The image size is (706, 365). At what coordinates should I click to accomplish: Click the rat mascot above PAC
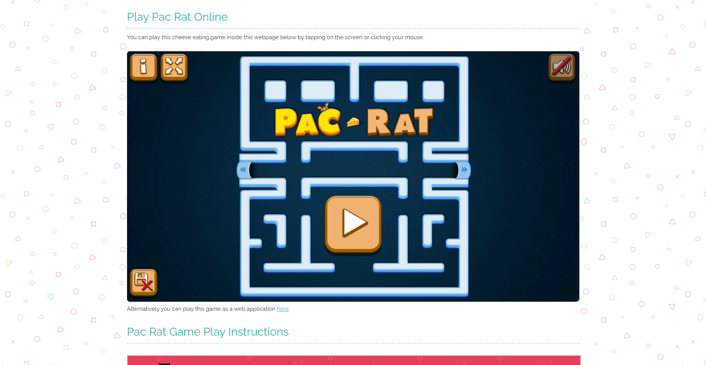[323, 108]
